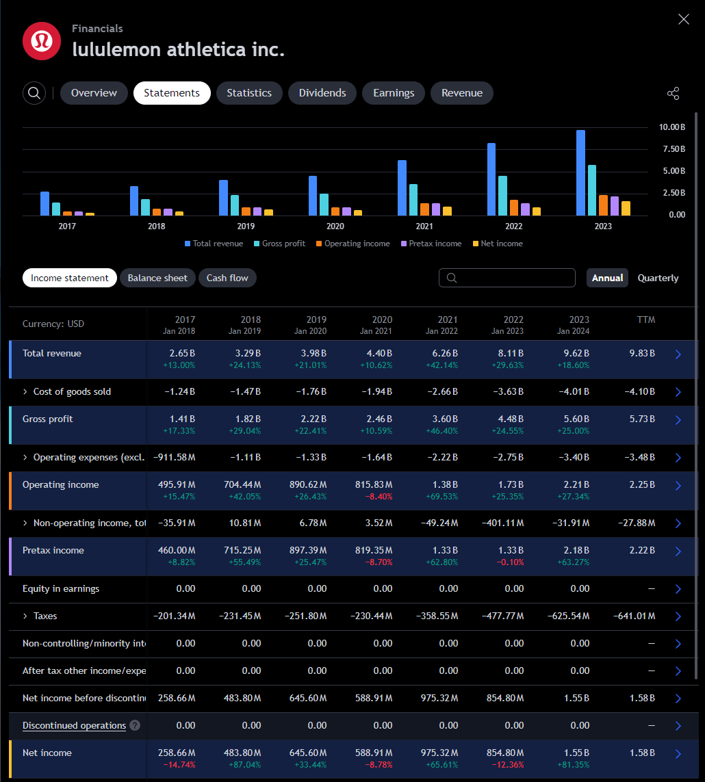Click magnifier icon inside table search field

click(x=452, y=278)
